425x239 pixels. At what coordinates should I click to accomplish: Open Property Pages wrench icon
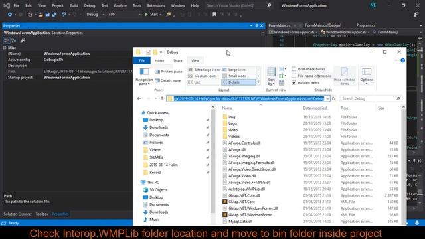click(23, 40)
